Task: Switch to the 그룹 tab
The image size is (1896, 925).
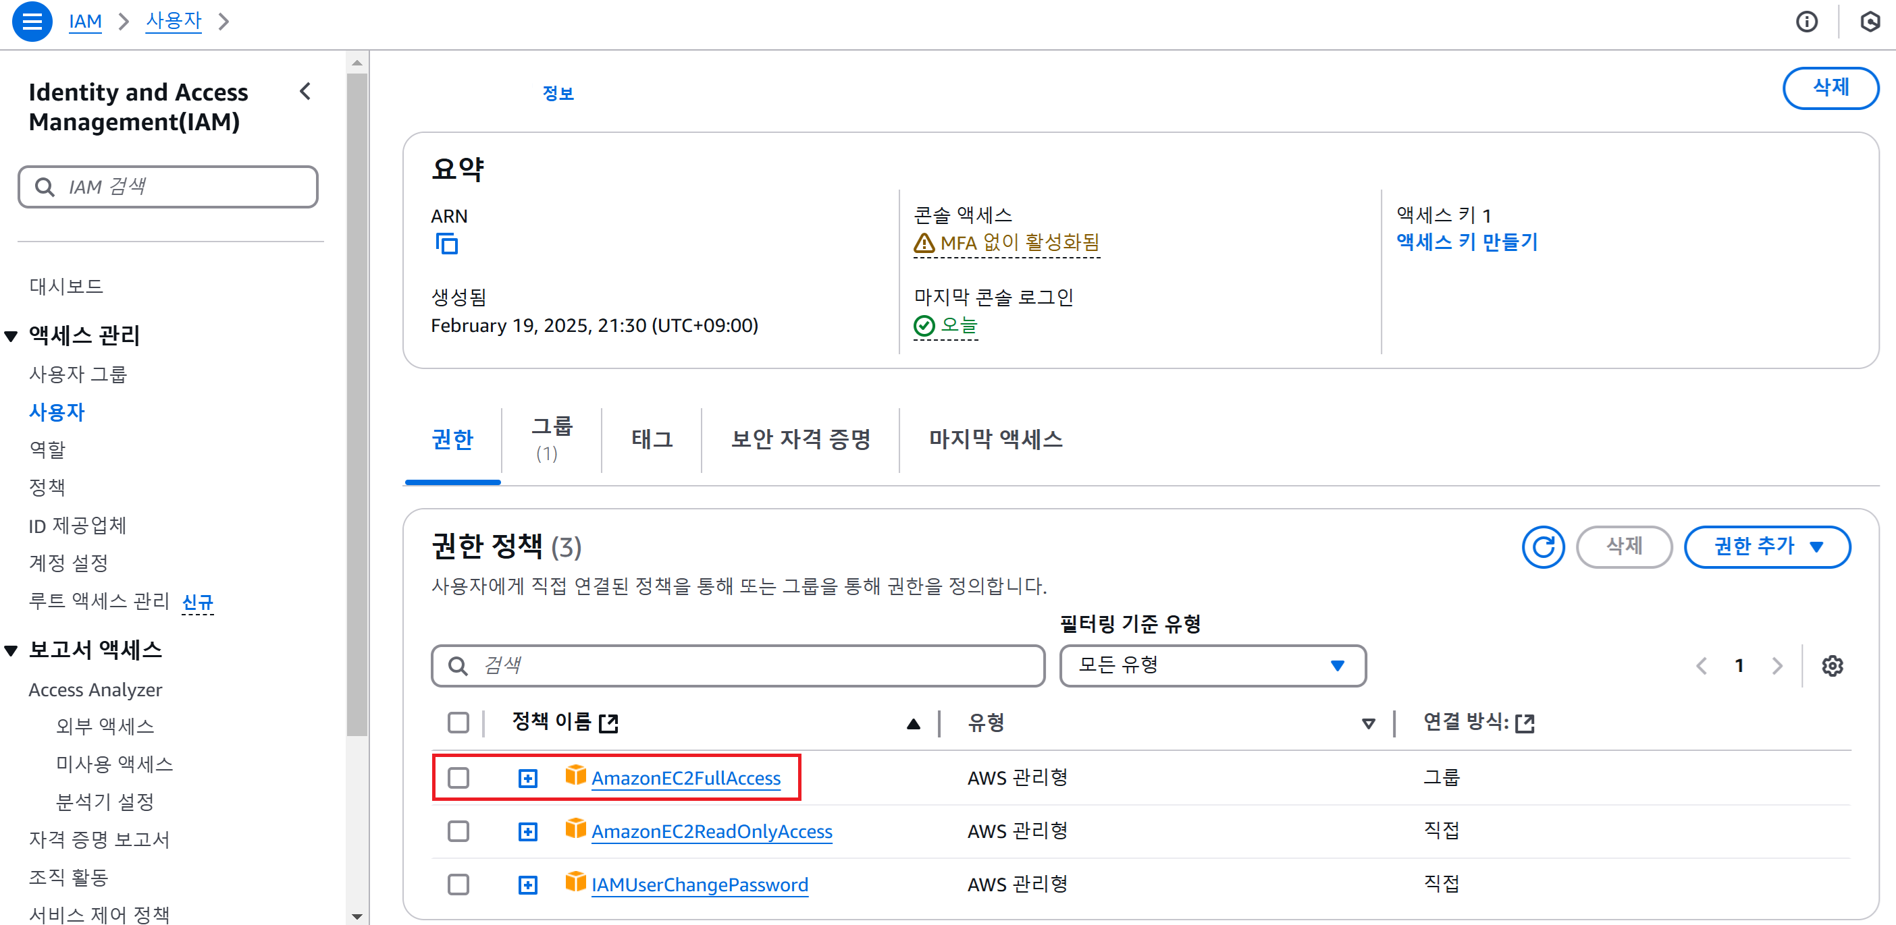Action: coord(551,439)
